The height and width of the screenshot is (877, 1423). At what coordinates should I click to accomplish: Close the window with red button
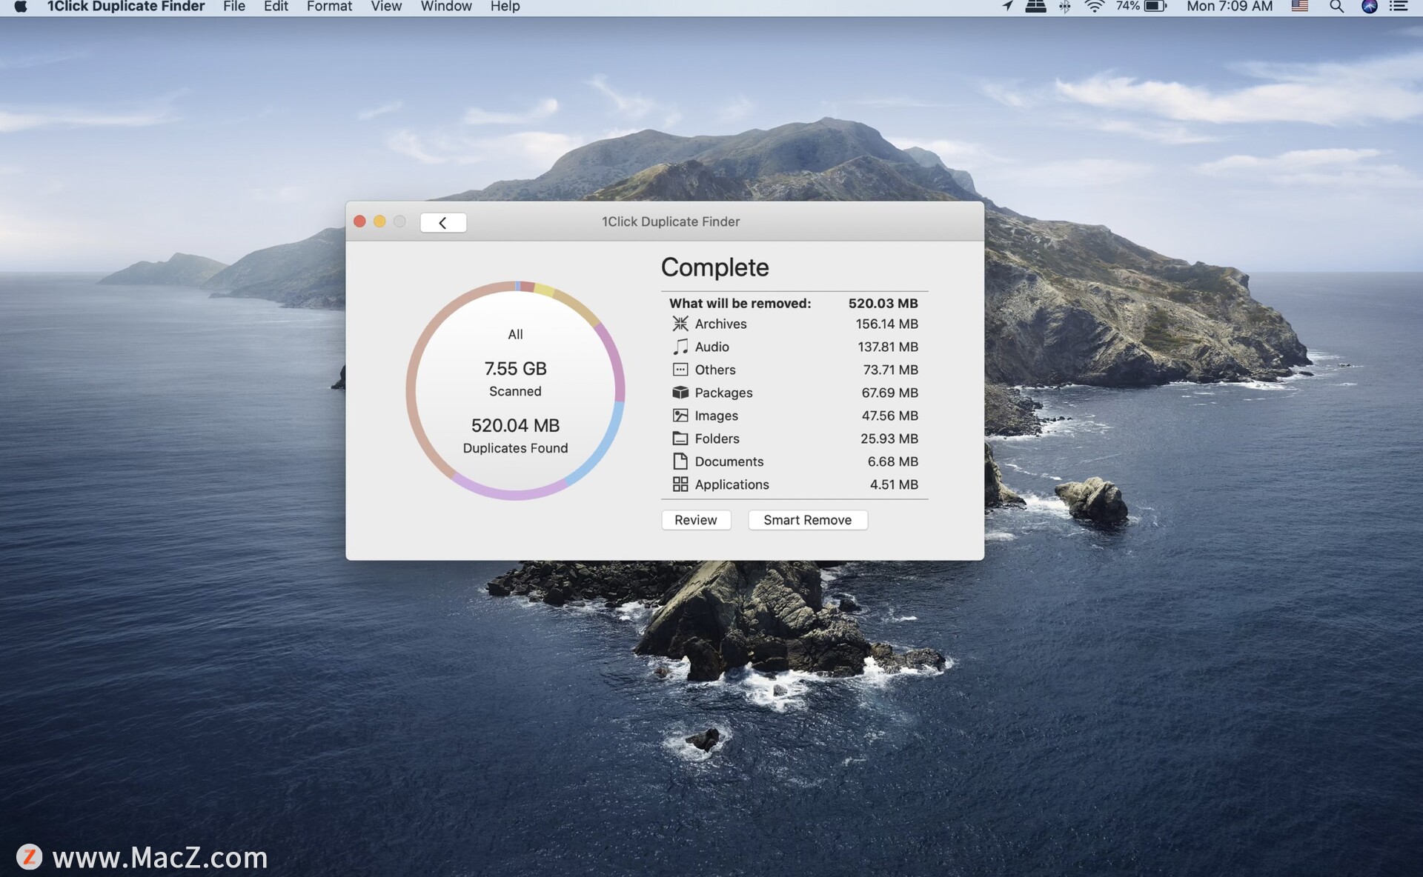coord(359,221)
